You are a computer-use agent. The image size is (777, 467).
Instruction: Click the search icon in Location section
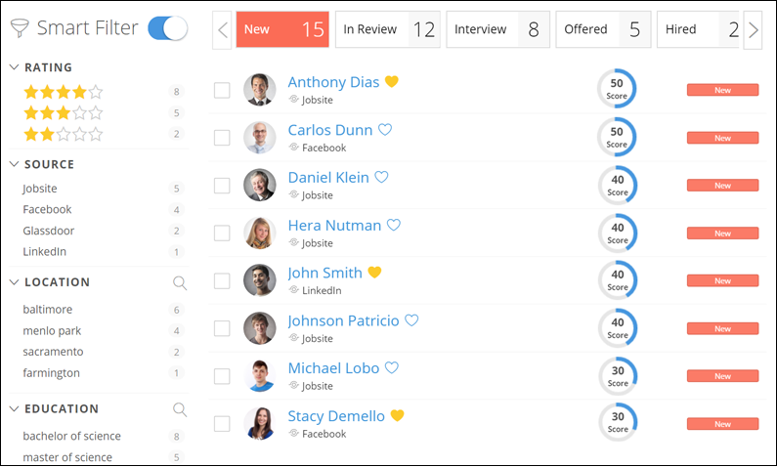180,282
